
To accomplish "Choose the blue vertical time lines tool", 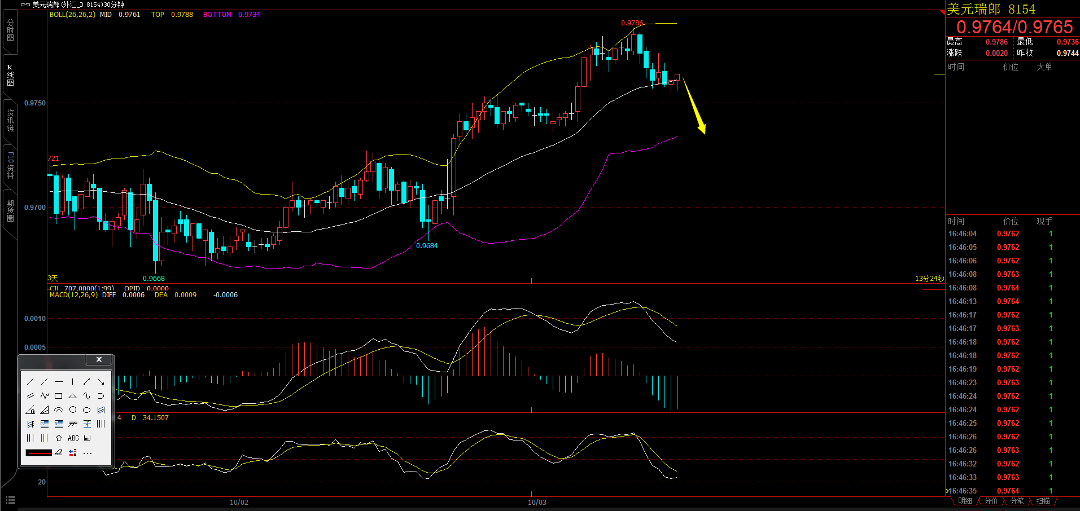I will (45, 438).
